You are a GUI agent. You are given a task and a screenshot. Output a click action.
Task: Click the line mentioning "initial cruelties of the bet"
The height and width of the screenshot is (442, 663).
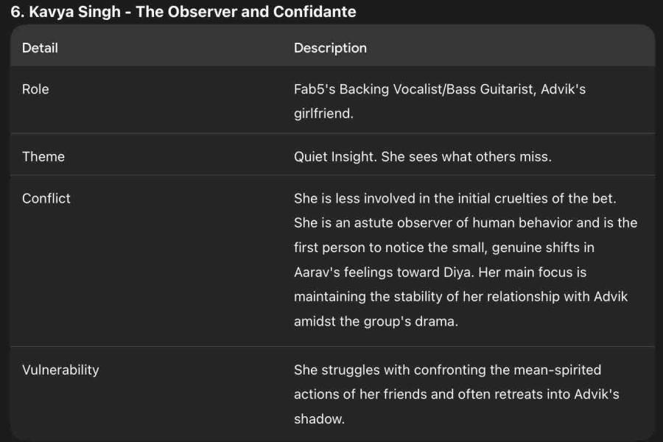pos(455,198)
